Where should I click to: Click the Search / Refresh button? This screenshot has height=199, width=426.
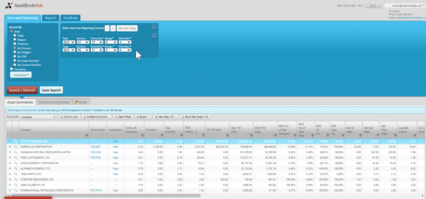(x=22, y=90)
